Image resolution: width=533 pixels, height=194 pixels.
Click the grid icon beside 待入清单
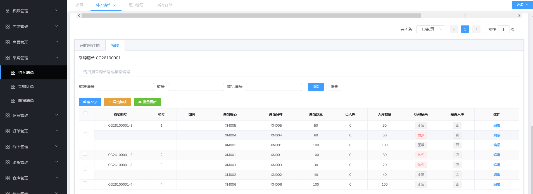[x=13, y=73]
